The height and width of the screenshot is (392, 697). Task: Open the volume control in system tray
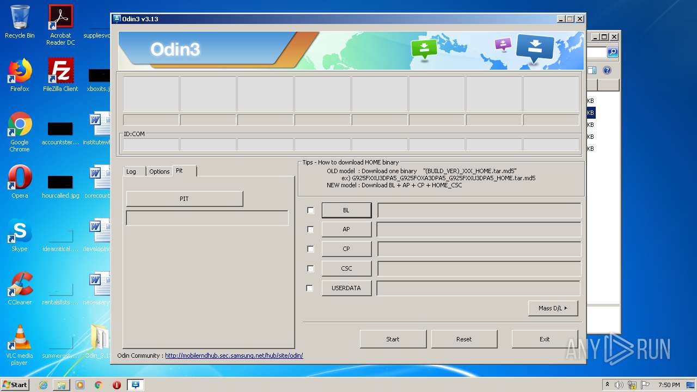[619, 385]
